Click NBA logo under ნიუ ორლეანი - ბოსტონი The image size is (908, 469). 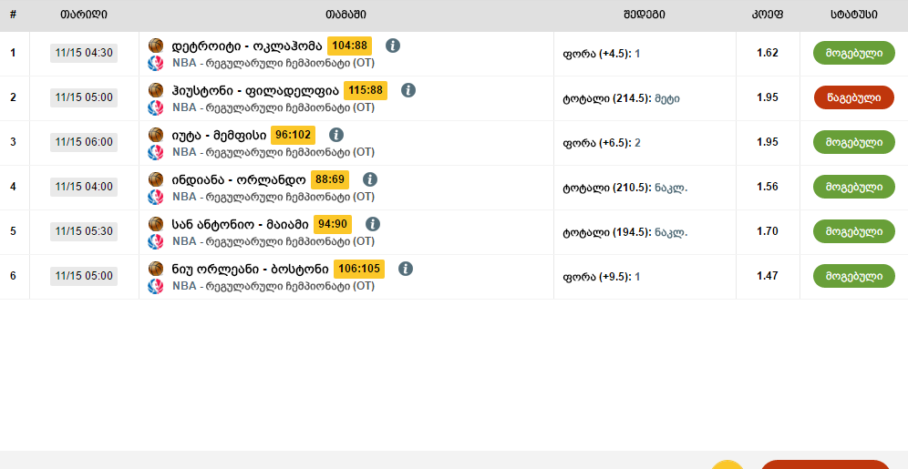click(156, 286)
